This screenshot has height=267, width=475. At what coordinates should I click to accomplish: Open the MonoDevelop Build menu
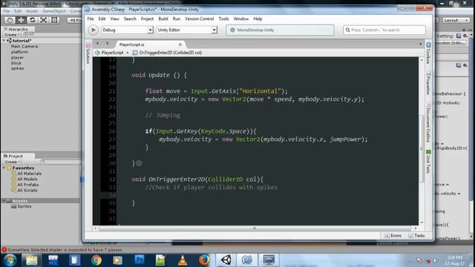coord(163,19)
